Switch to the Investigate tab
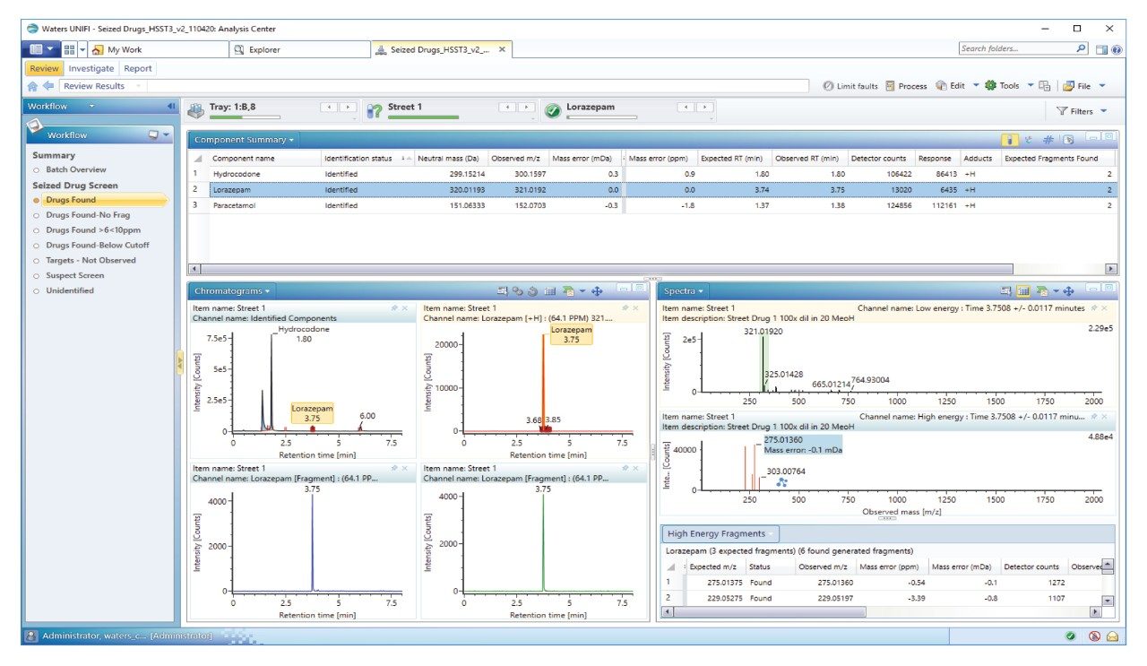1147x666 pixels. pos(91,68)
